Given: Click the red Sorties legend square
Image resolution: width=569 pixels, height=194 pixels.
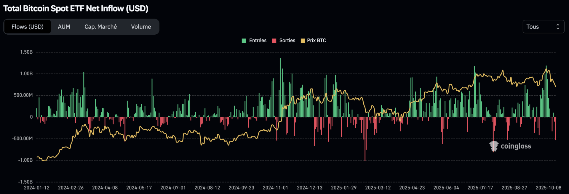Looking at the screenshot, I should (x=274, y=41).
